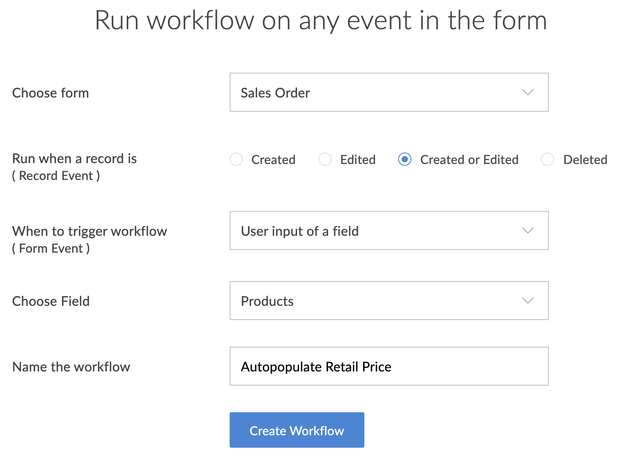This screenshot has width=618, height=461.
Task: Select the Deleted radio button
Action: [x=548, y=159]
